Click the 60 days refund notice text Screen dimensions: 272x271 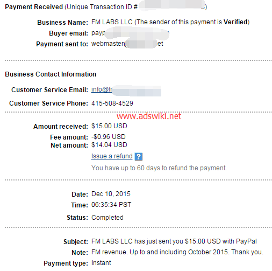[x=159, y=168]
